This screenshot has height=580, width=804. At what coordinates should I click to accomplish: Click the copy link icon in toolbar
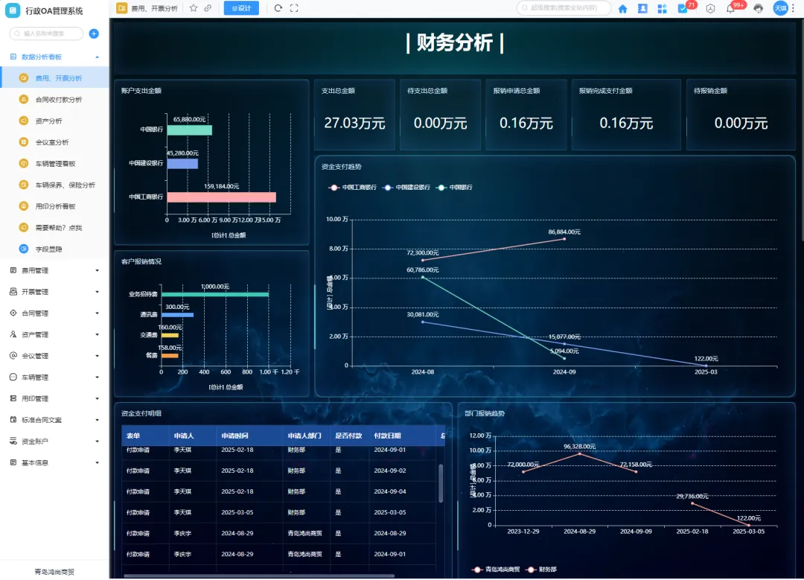tap(208, 8)
